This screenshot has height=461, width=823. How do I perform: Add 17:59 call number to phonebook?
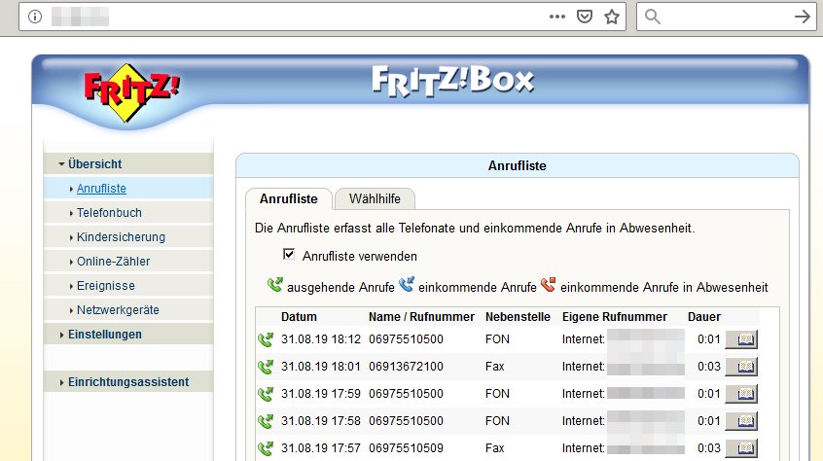click(741, 394)
